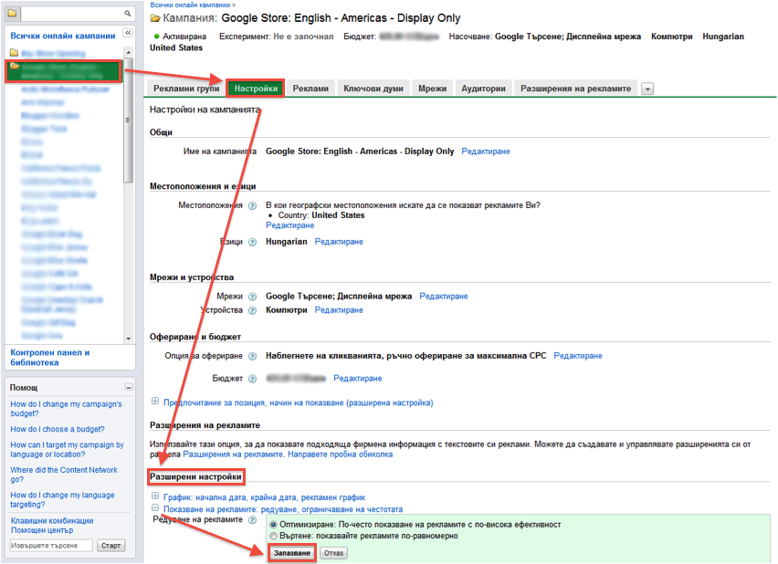This screenshot has width=778, height=564.
Task: Edit campaign name via Редактиране link
Action: [x=485, y=151]
